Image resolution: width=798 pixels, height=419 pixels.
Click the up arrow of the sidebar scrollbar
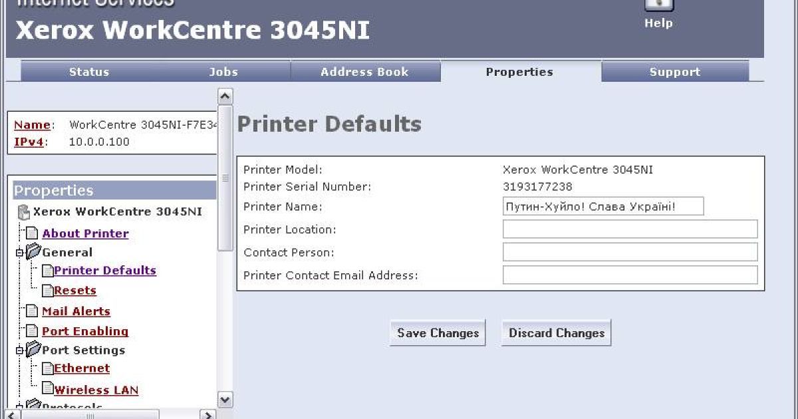(225, 96)
